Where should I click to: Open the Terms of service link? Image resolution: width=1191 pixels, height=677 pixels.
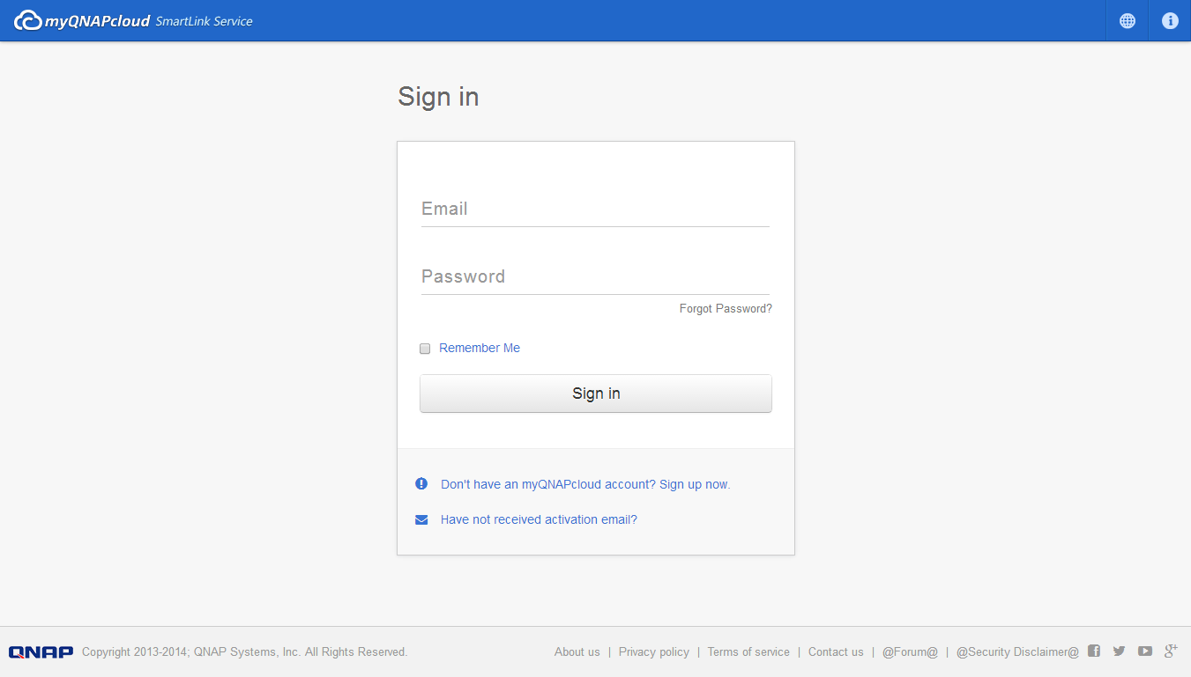coord(748,652)
